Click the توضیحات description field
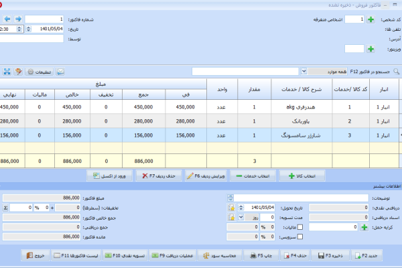 [x=301, y=198]
